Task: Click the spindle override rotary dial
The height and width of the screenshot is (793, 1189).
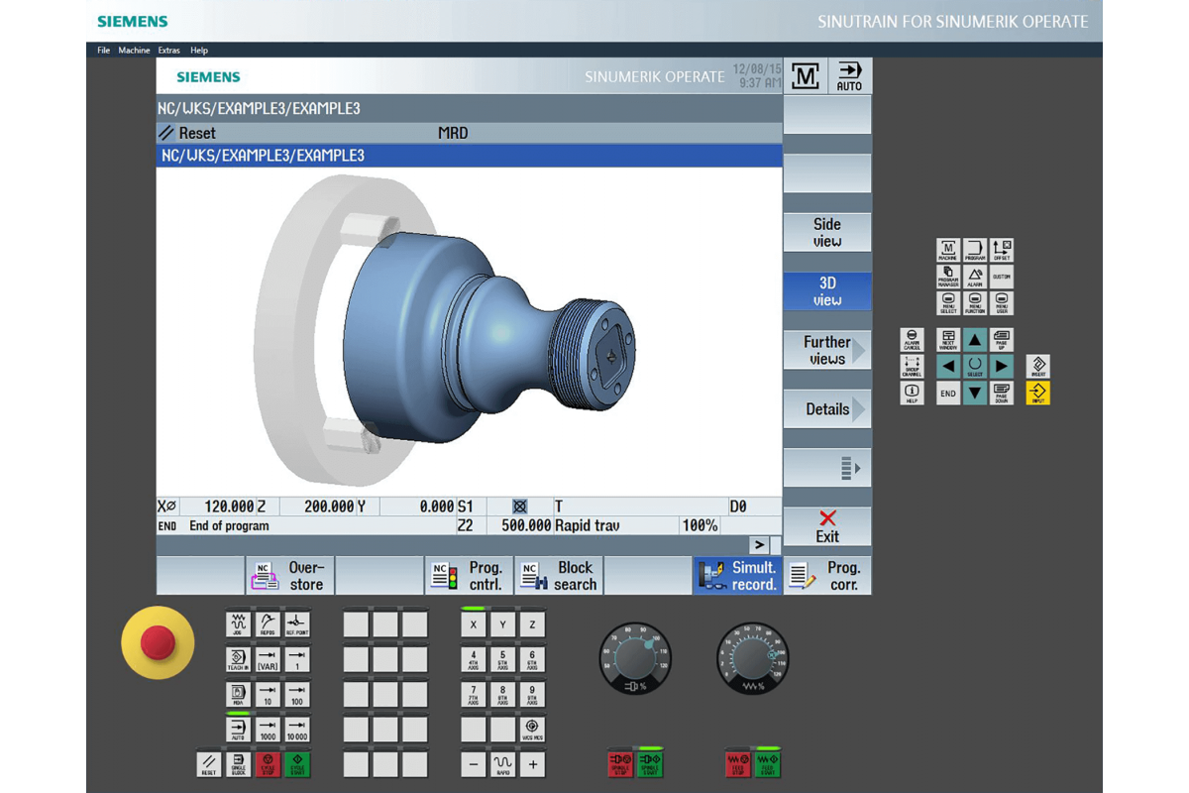Action: [x=634, y=655]
